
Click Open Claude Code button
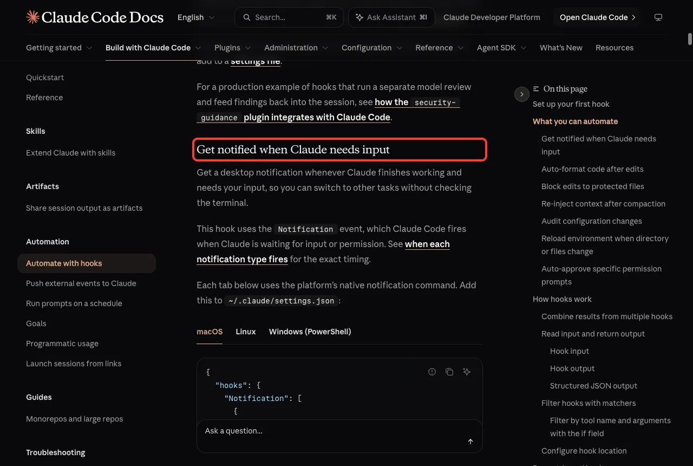point(597,17)
